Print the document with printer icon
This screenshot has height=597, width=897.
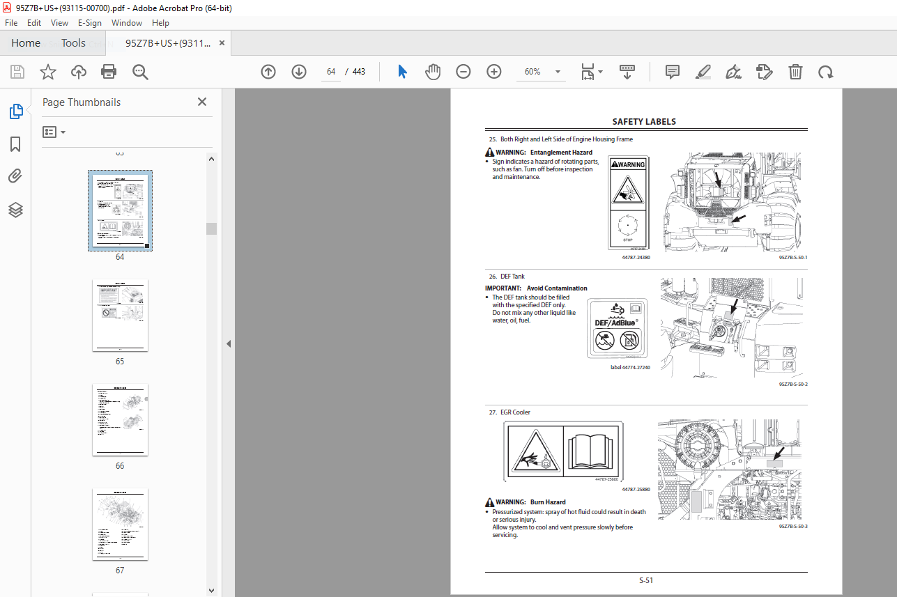tap(109, 72)
